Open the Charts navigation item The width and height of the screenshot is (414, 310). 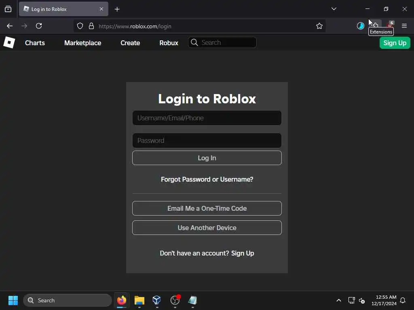[35, 43]
